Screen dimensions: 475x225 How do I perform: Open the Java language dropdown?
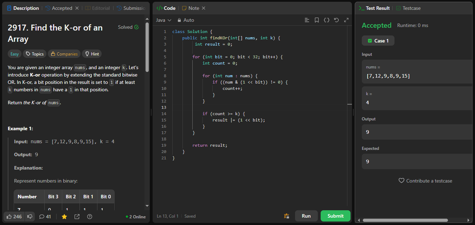click(164, 20)
